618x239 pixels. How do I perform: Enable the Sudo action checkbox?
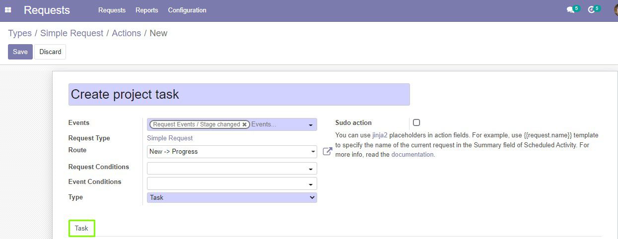[x=416, y=122]
